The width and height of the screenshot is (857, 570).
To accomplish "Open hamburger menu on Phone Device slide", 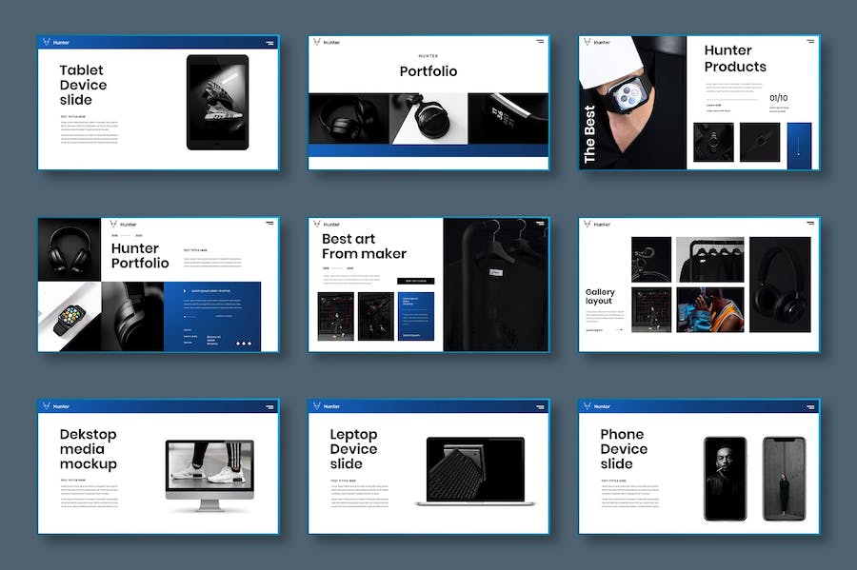I will click(x=810, y=406).
